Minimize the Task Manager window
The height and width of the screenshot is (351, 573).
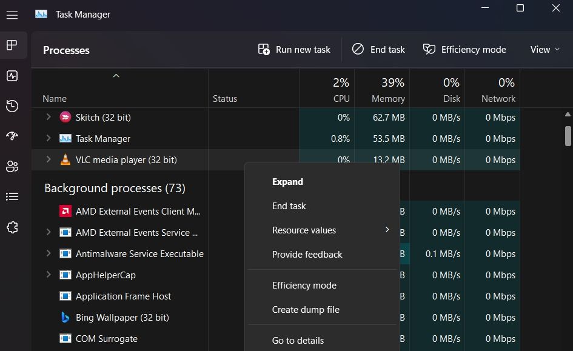(485, 8)
